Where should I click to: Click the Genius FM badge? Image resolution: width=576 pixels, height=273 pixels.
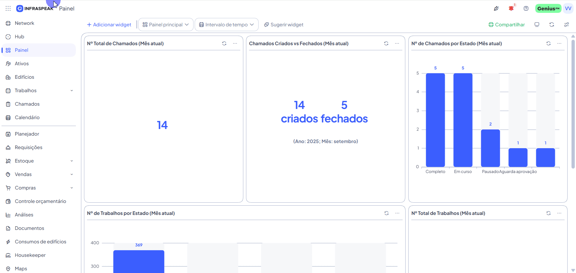click(x=548, y=8)
